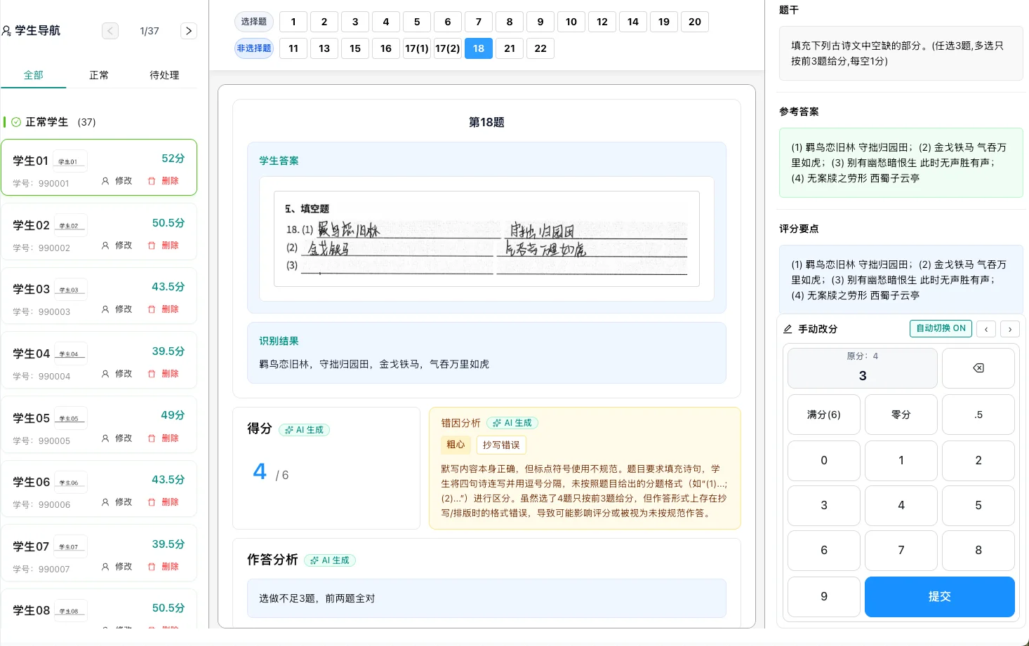Screen dimensions: 1029x646
Task: Switch to the 正常 tab
Action: click(x=99, y=75)
